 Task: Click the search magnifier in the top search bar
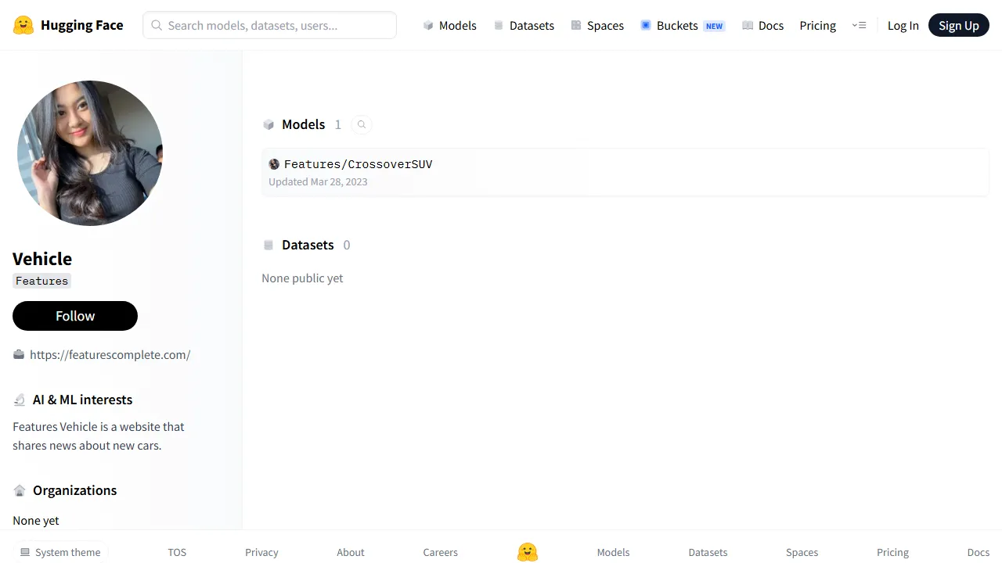click(157, 25)
